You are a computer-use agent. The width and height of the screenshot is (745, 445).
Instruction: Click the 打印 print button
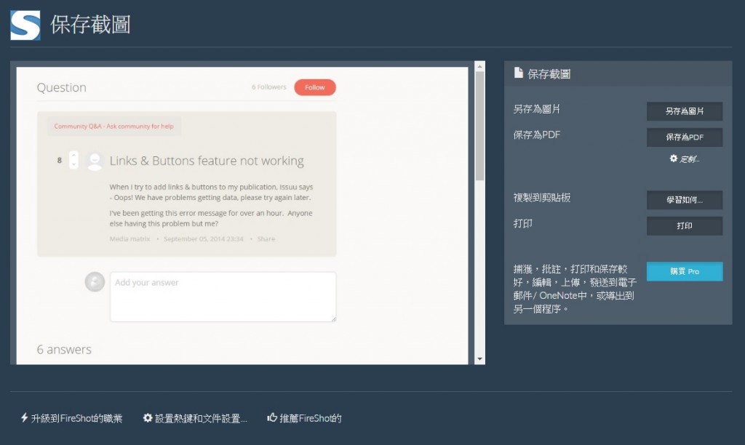coord(684,226)
